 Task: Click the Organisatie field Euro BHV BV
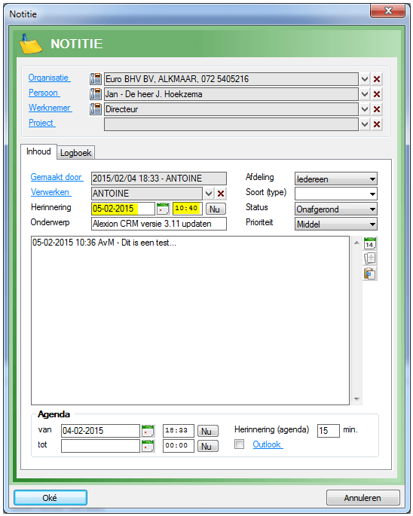click(231, 79)
